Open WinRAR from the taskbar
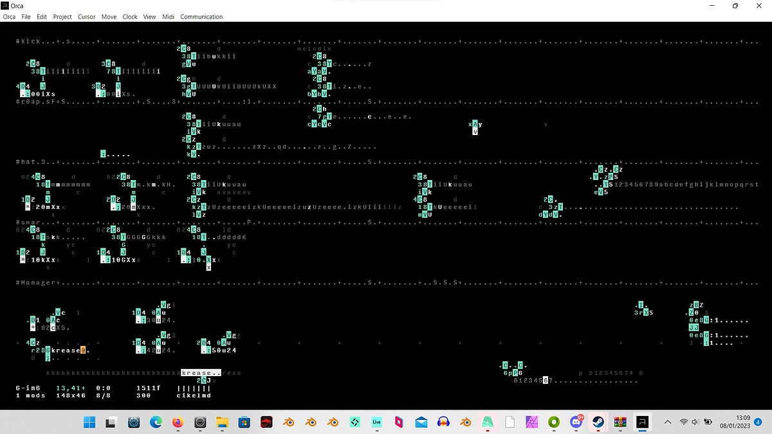The width and height of the screenshot is (772, 434). (620, 422)
